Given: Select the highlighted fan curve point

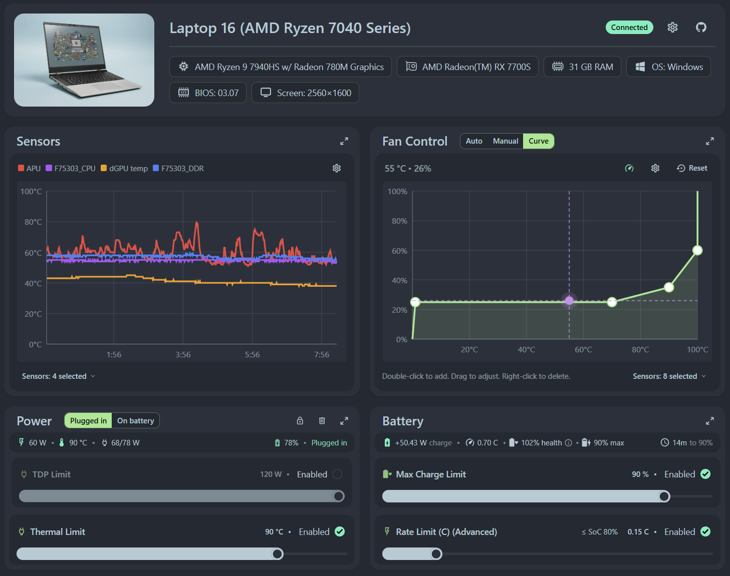Looking at the screenshot, I should click(569, 301).
